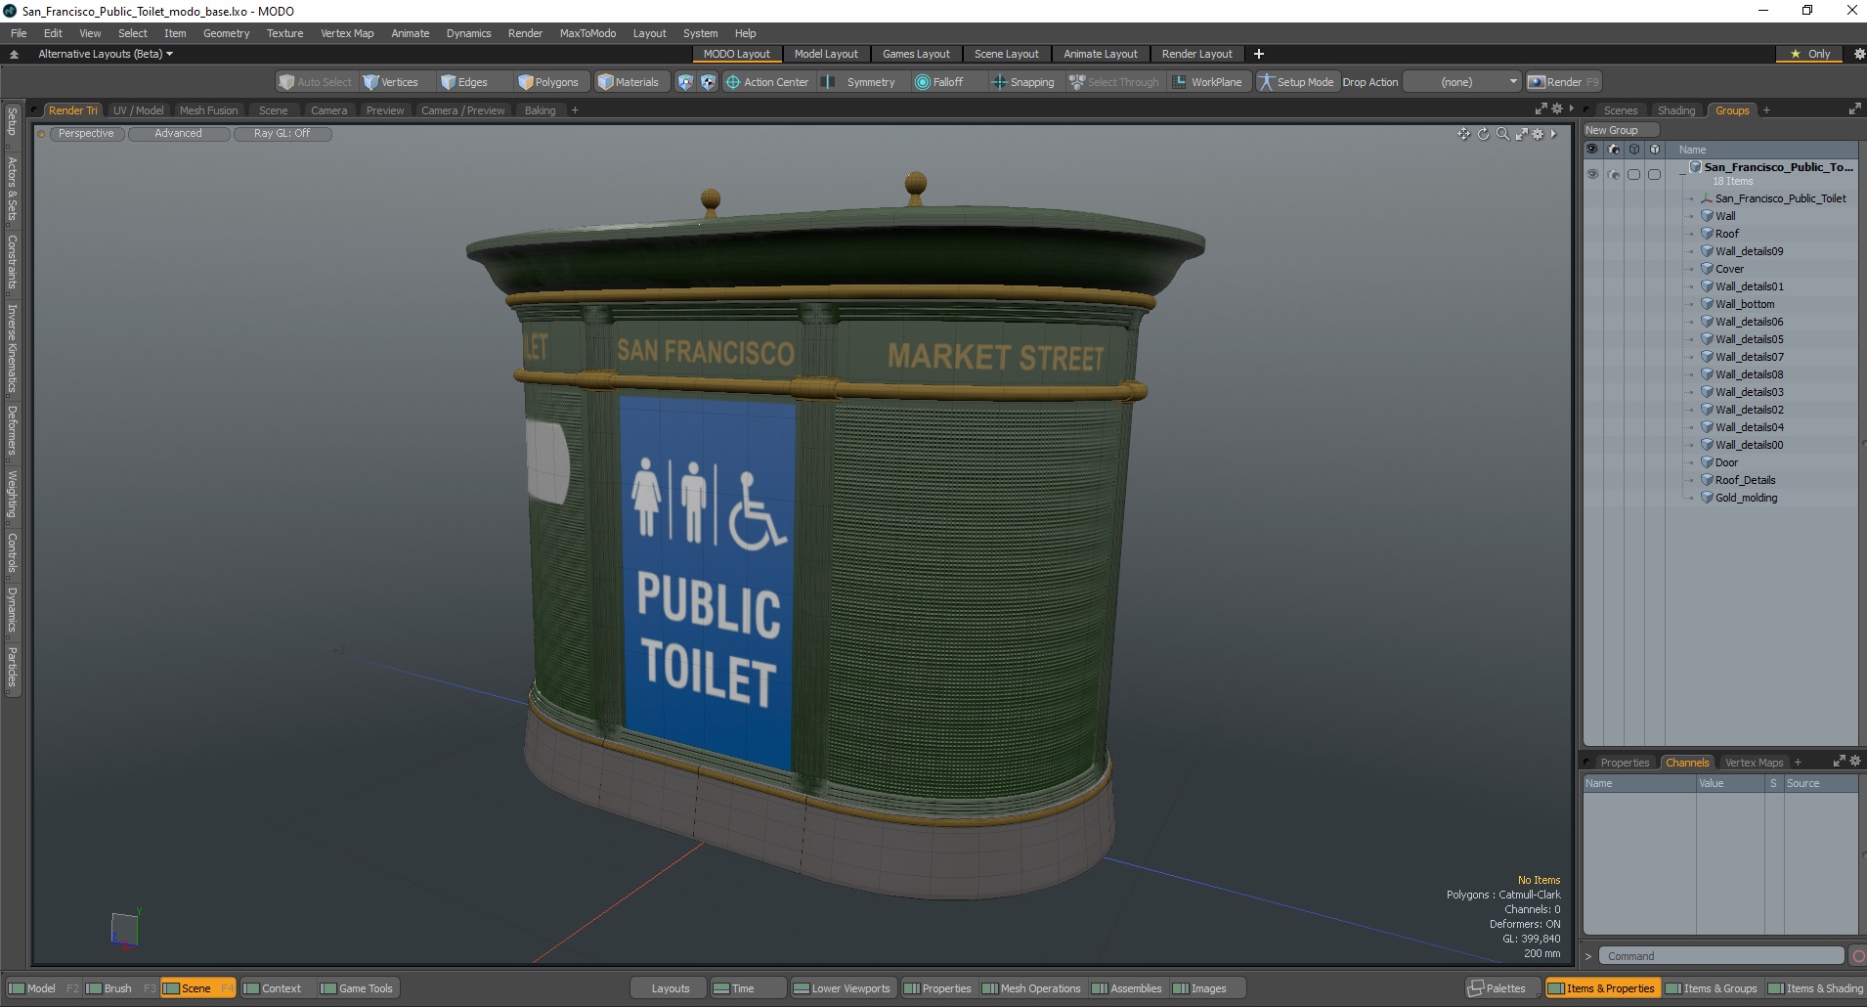Click the eye column header in Groups
Viewport: 1867px width, 1007px height.
(x=1592, y=149)
